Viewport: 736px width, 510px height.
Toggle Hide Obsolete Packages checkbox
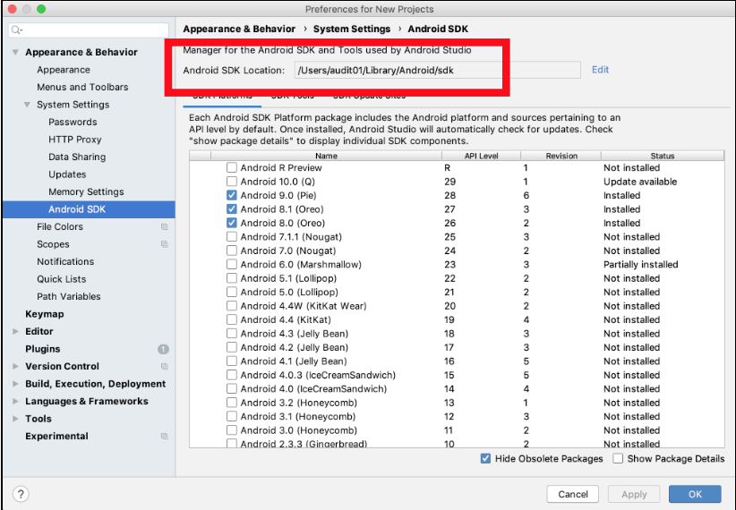(x=486, y=458)
